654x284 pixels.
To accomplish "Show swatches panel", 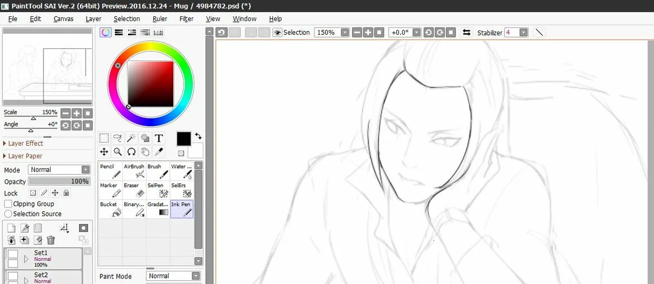I will pyautogui.click(x=159, y=33).
